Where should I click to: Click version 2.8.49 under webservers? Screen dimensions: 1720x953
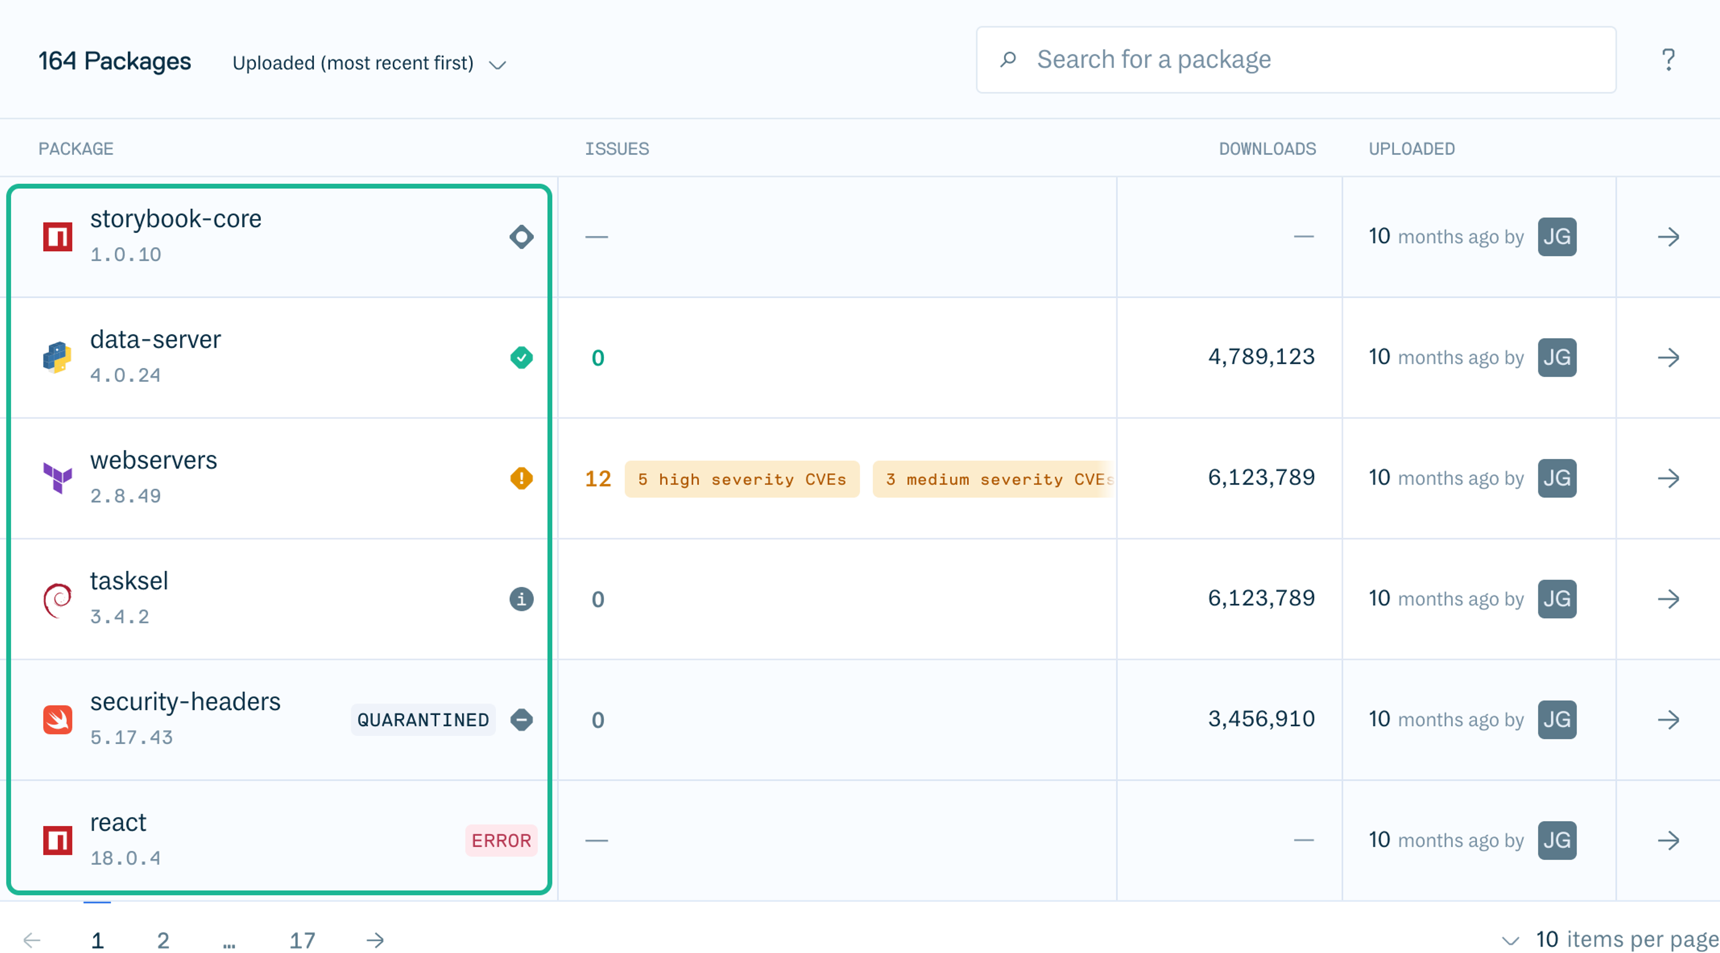tap(125, 496)
